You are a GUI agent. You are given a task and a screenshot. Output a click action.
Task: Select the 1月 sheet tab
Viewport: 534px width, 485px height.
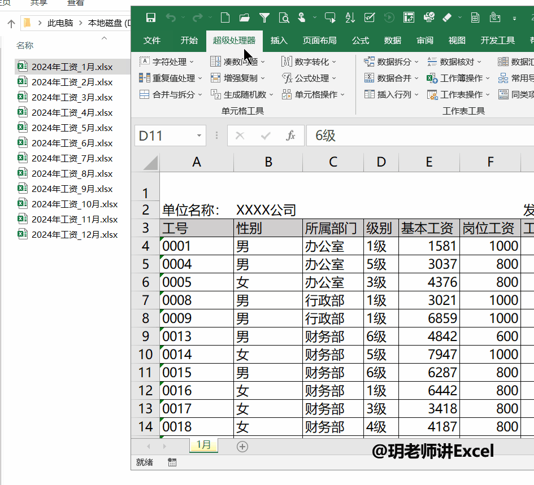pyautogui.click(x=203, y=445)
